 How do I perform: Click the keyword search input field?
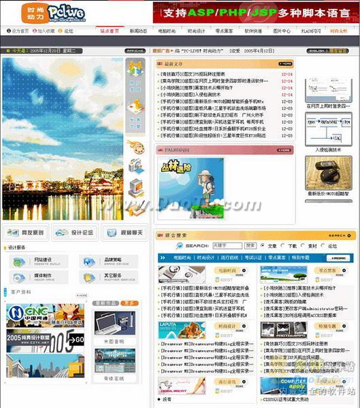point(227,245)
